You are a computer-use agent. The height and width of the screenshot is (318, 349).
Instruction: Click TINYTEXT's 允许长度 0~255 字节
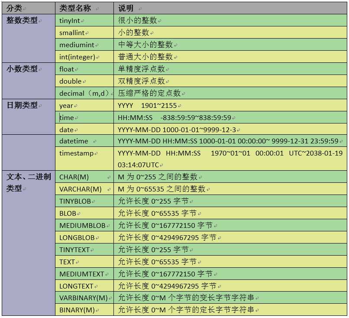coord(153,250)
